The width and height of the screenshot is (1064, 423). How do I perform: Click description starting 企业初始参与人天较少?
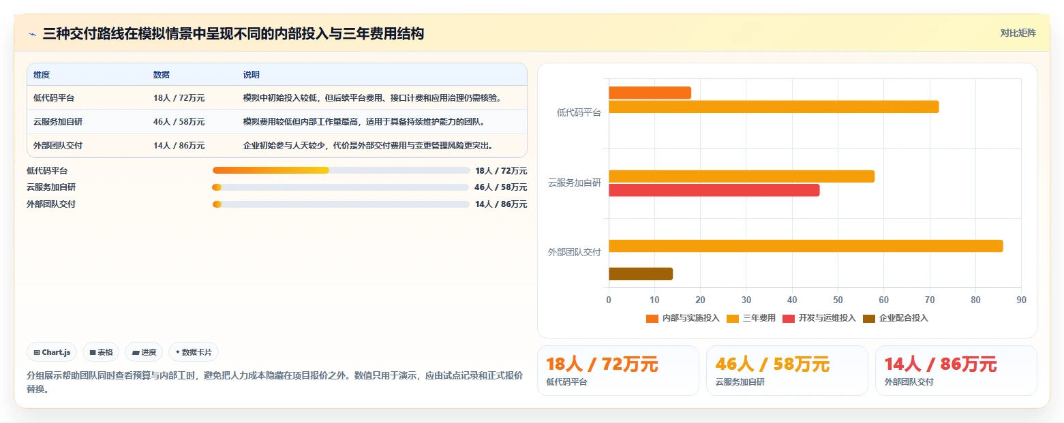pyautogui.click(x=368, y=146)
